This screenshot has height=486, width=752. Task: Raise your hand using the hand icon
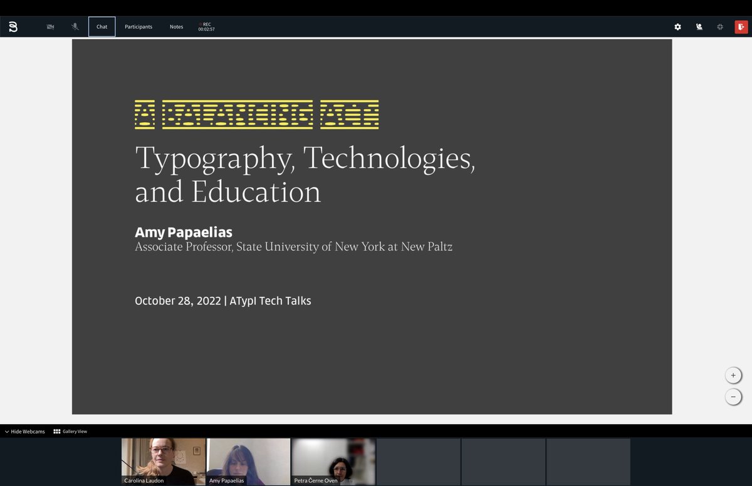point(699,27)
